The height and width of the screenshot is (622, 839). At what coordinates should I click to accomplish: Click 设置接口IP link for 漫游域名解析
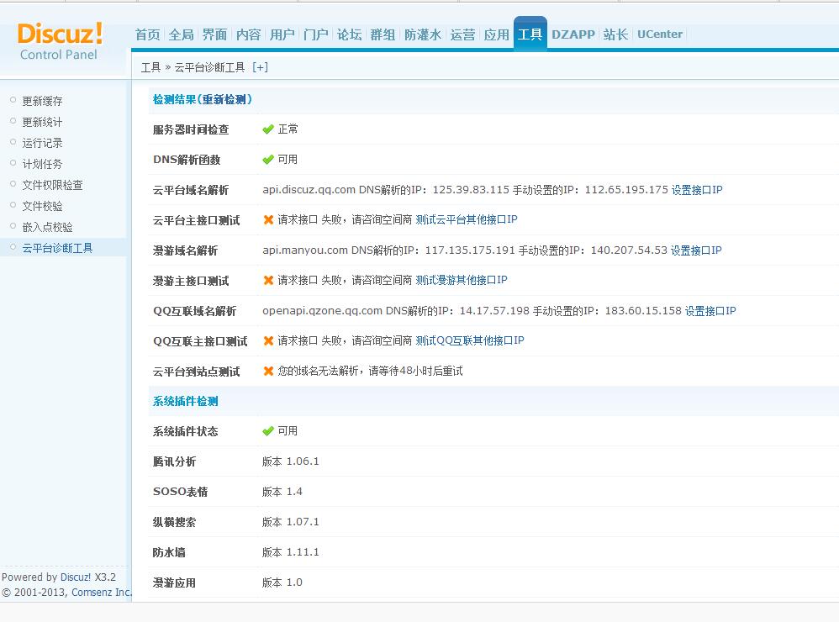coord(696,250)
